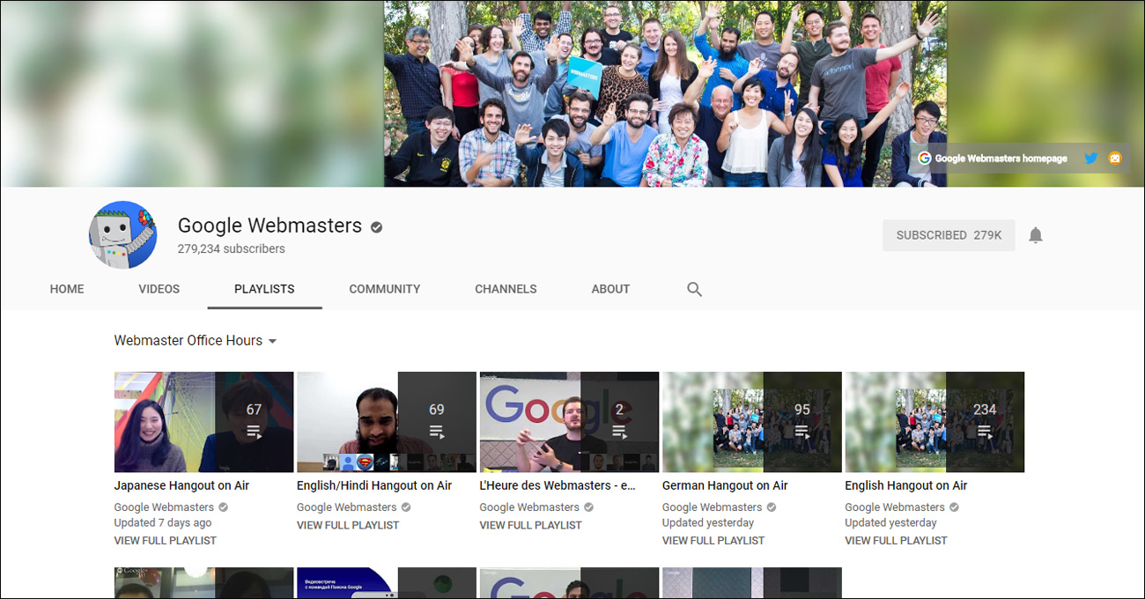The image size is (1145, 599).
Task: Switch to the VIDEOS tab
Action: tap(159, 289)
